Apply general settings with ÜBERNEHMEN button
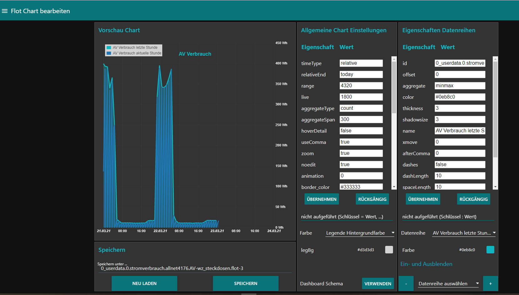519x295 pixels. point(322,199)
